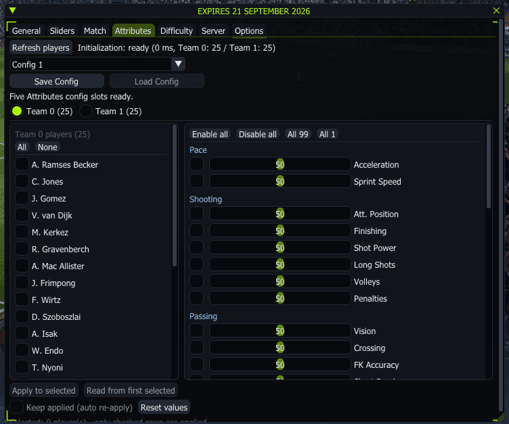The width and height of the screenshot is (509, 424).
Task: Select the Team 1 (25) radio button
Action: (86, 112)
